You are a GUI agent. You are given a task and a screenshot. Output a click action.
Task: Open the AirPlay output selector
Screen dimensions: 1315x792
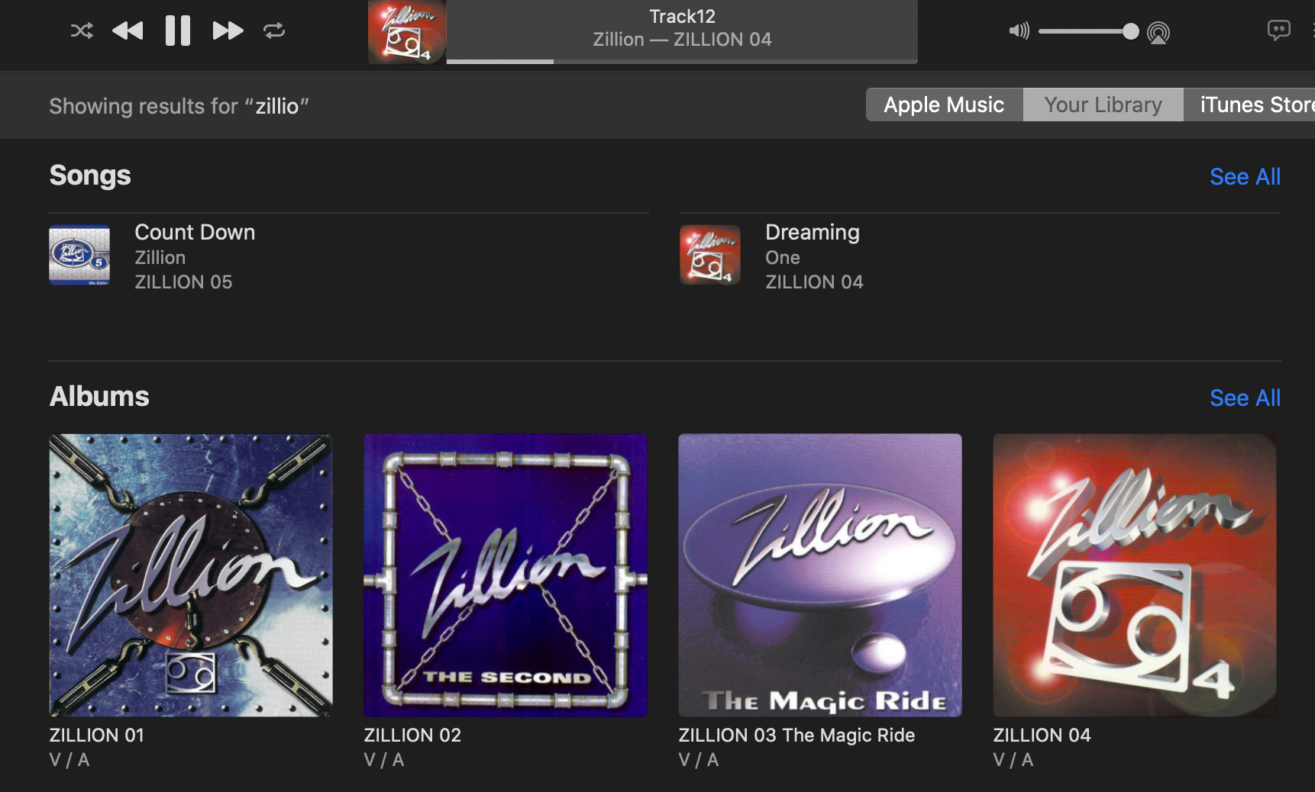tap(1158, 33)
